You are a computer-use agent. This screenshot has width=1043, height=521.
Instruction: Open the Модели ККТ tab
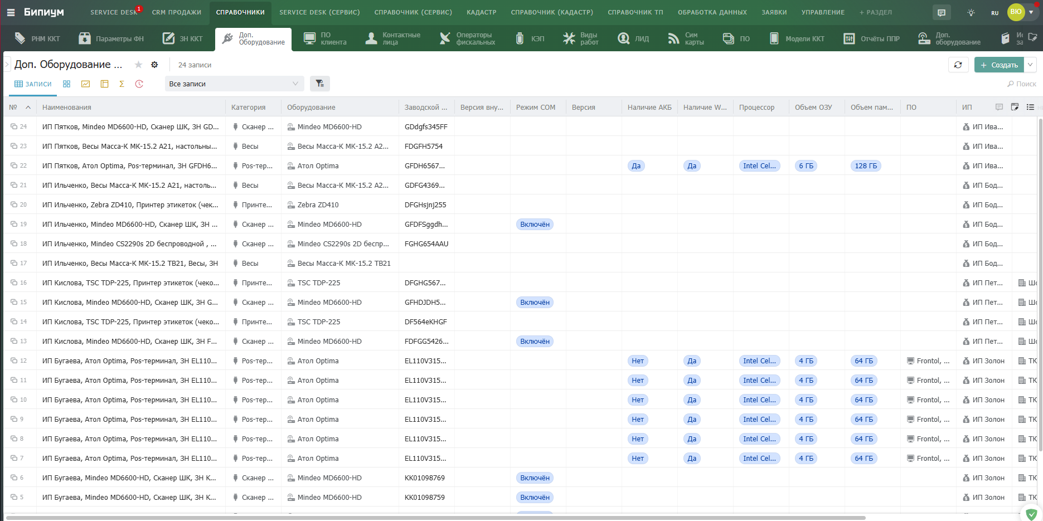[797, 38]
